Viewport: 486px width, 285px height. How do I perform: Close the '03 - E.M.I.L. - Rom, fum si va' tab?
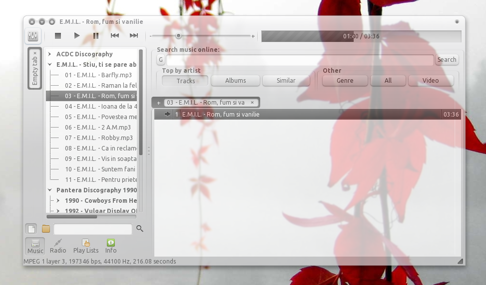(252, 102)
